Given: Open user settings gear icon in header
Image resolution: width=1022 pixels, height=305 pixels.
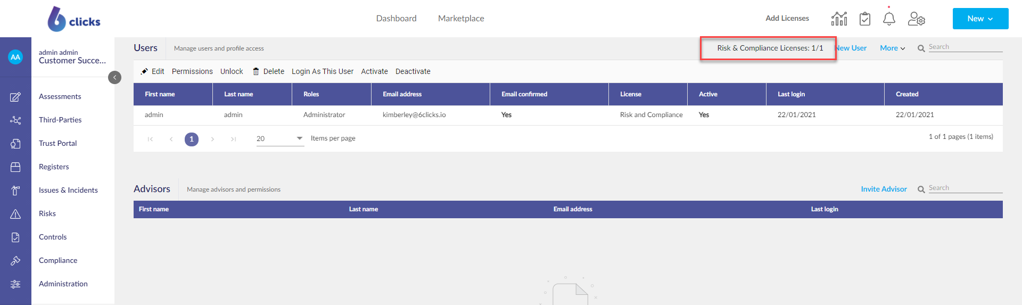Looking at the screenshot, I should coord(917,19).
